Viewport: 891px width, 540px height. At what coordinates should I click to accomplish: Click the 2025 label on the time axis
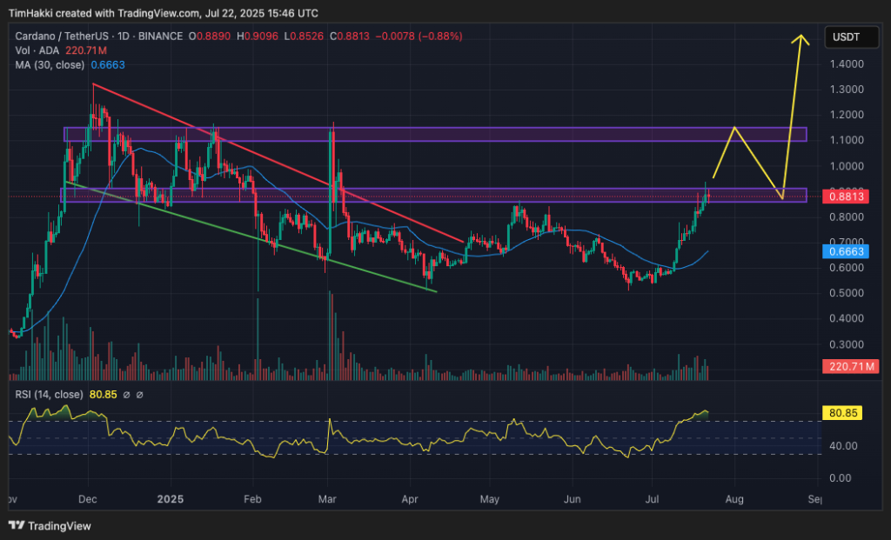click(171, 500)
